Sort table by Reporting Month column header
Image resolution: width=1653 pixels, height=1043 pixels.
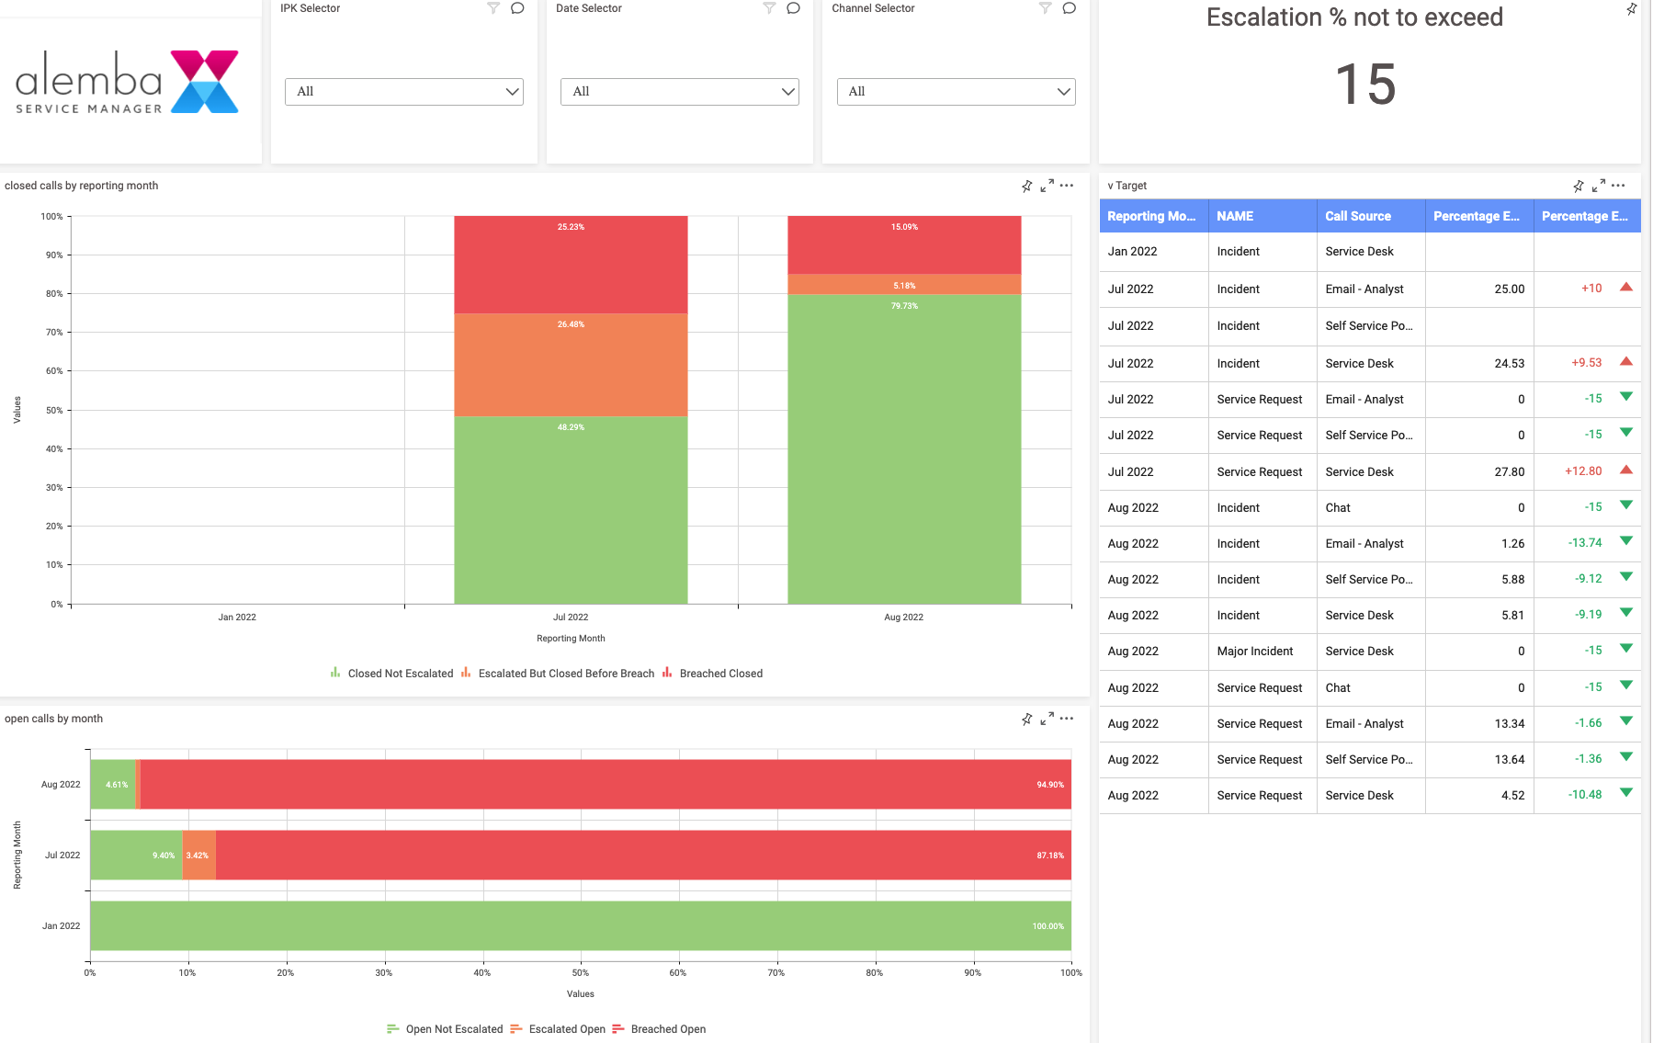point(1152,216)
